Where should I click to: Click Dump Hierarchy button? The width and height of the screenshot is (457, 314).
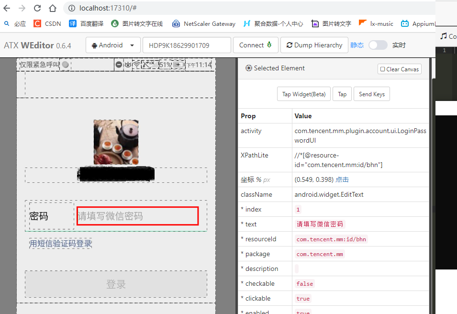(x=314, y=45)
